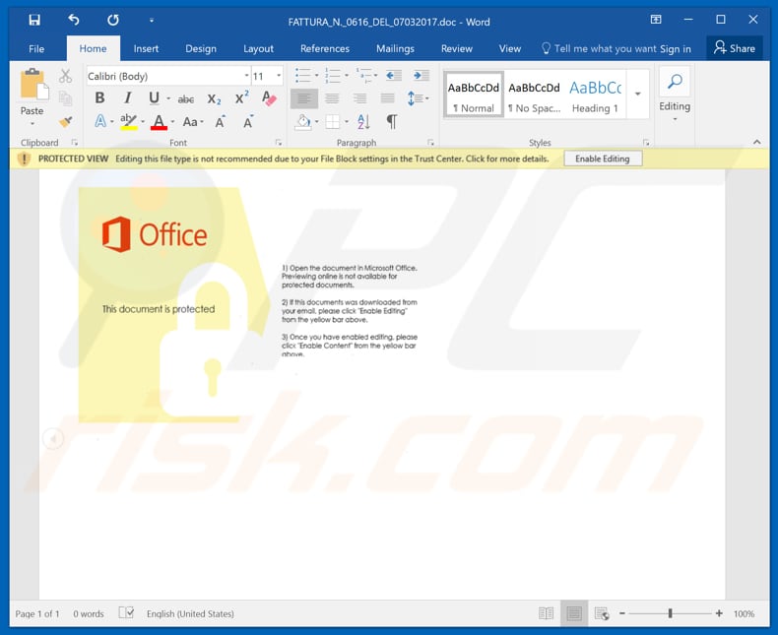Viewport: 778px width, 635px height.
Task: Toggle Superscript formatting
Action: (x=241, y=97)
